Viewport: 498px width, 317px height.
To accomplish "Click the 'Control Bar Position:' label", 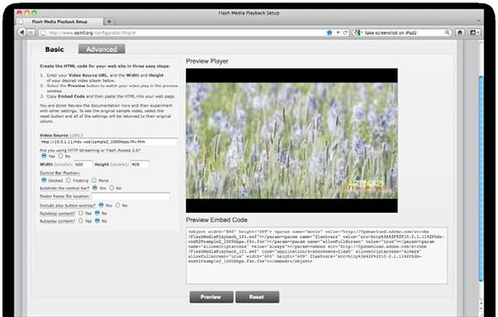I will [60, 173].
